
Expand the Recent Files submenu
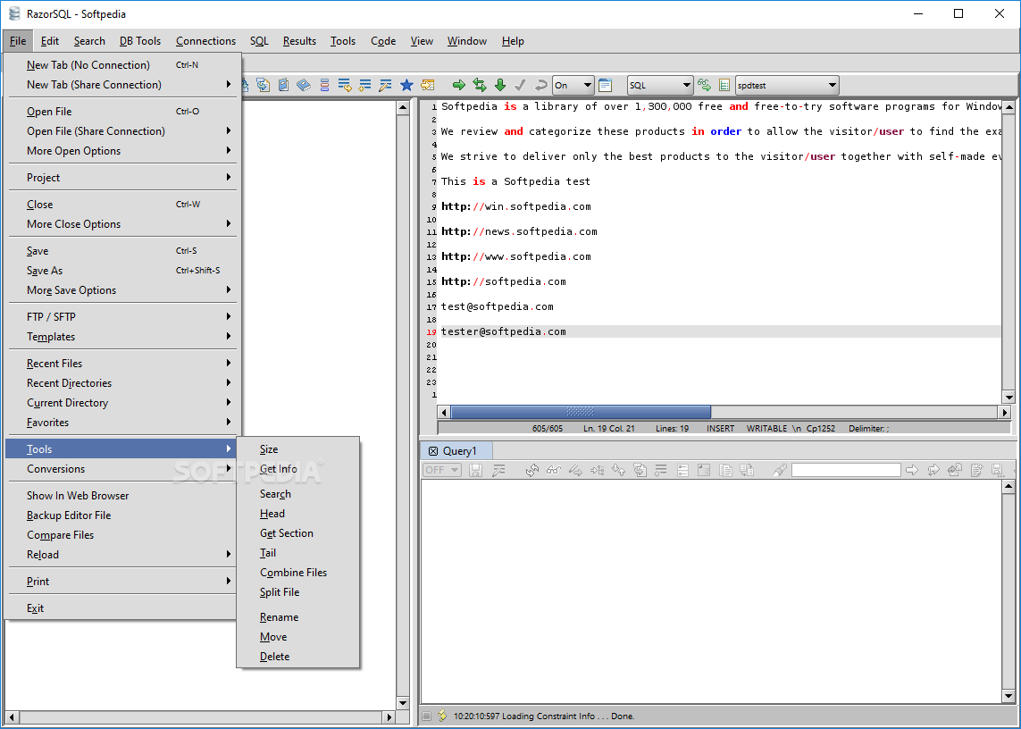pyautogui.click(x=123, y=364)
